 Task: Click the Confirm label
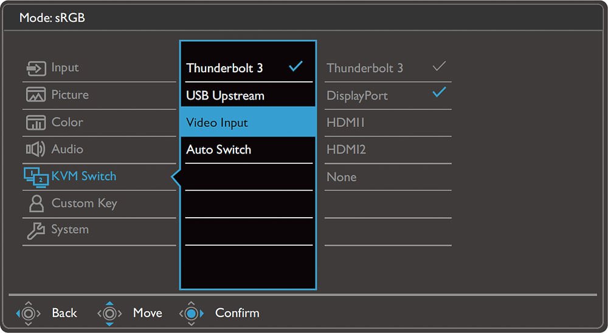[237, 313]
